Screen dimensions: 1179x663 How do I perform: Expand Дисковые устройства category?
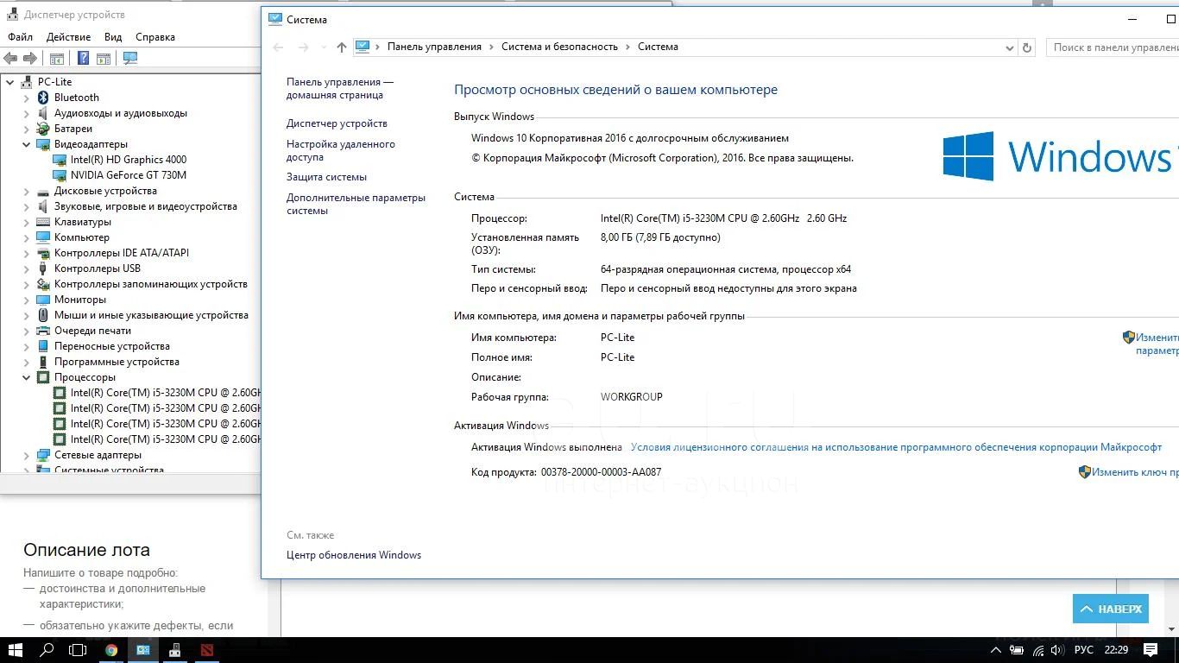coord(27,191)
